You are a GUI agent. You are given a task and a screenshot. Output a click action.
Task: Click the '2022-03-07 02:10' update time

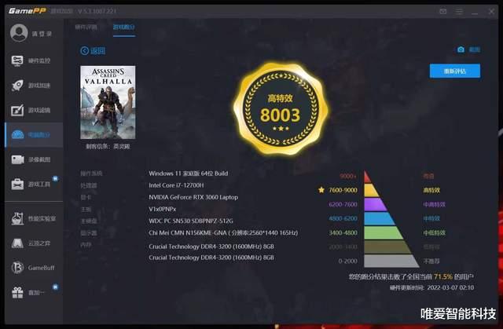[450, 287]
